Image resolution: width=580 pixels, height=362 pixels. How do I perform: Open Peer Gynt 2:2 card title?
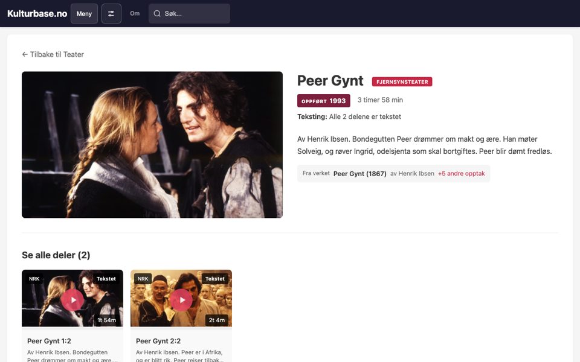[x=158, y=341]
